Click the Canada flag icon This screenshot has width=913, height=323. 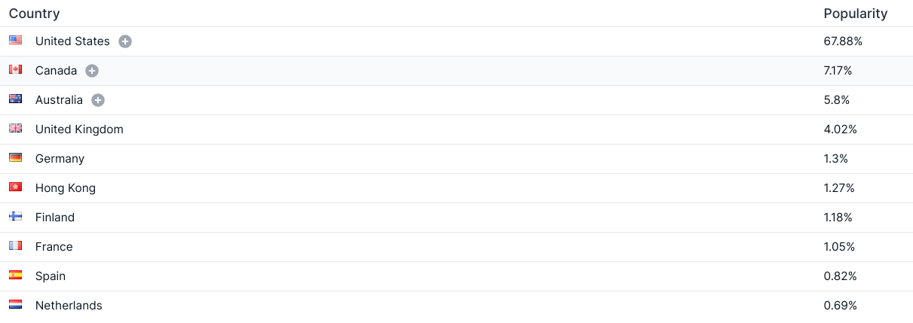15,70
